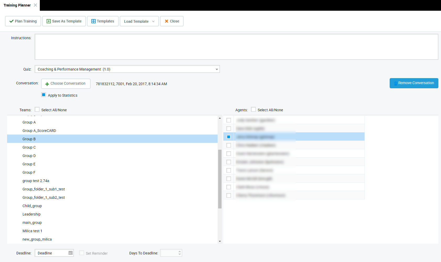
Task: Close the Training Planner tab with X
Action: click(x=35, y=5)
